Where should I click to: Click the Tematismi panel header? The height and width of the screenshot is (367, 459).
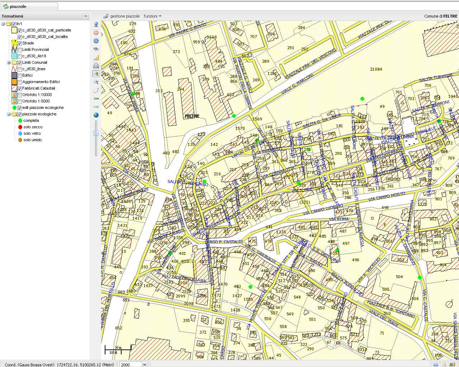click(45, 16)
